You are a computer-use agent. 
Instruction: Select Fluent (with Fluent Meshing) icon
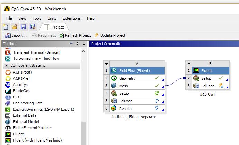click(8, 140)
